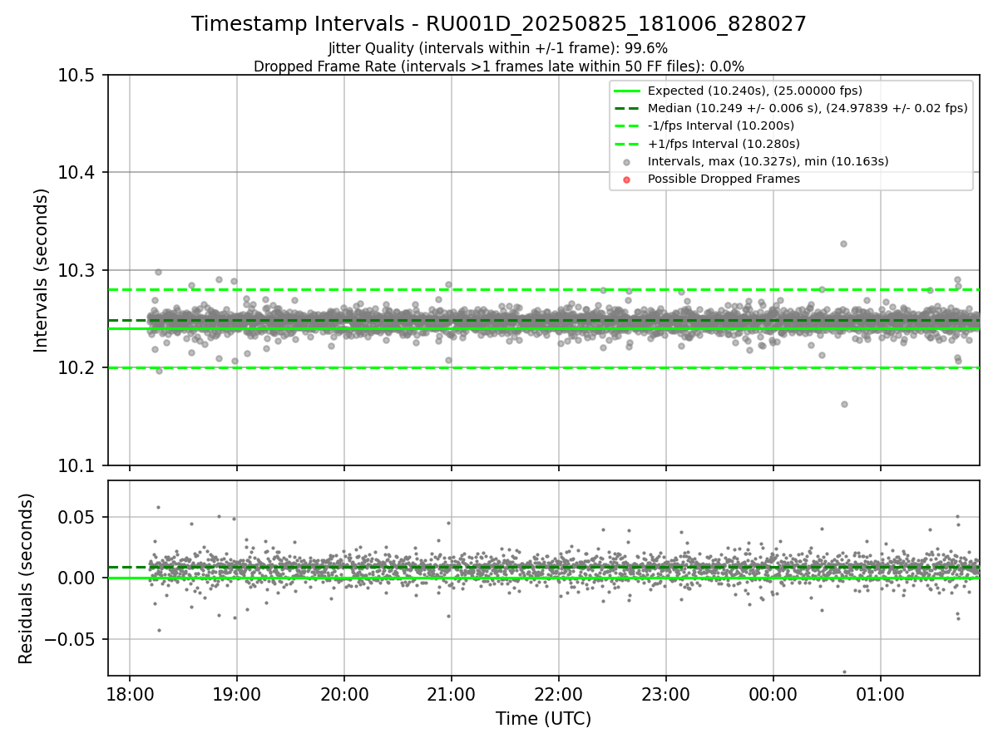Select the 'Dropped Frame Rate' subtitle line showing 0.0%
This screenshot has width=998, height=748.
pos(499,66)
